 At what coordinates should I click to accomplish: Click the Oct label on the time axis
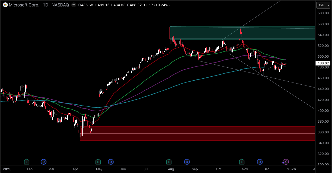tap(218, 169)
